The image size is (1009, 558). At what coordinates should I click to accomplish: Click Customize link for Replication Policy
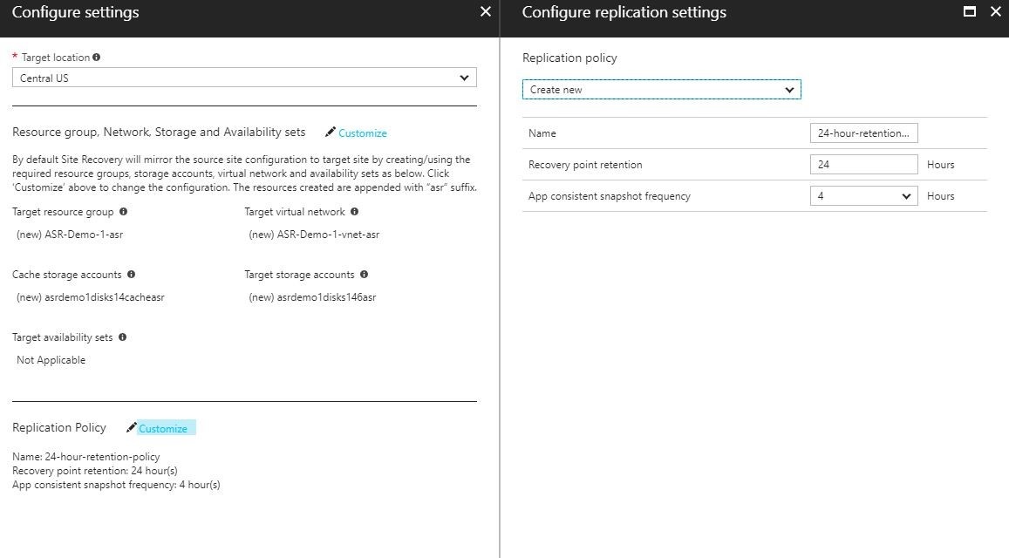(x=163, y=429)
